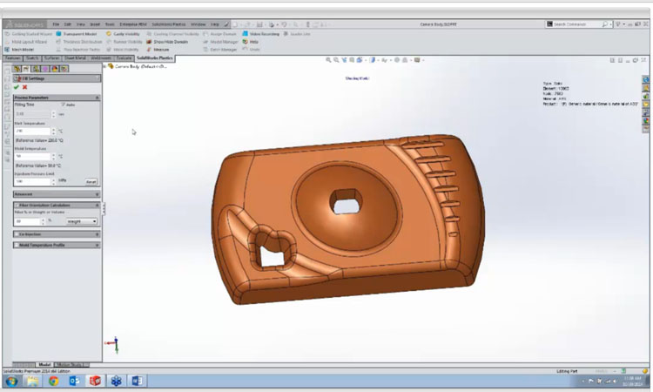653x392 pixels.
Task: Open the weight unit dropdown
Action: [82, 221]
